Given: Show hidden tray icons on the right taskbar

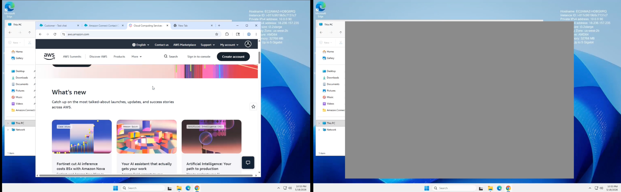Looking at the screenshot, I should coord(590,188).
